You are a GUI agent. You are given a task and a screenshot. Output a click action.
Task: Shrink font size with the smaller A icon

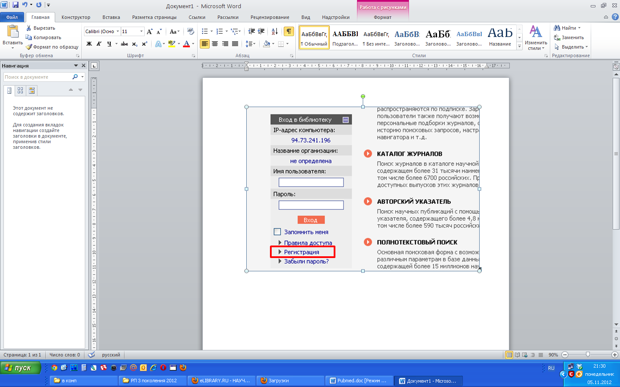click(x=159, y=31)
